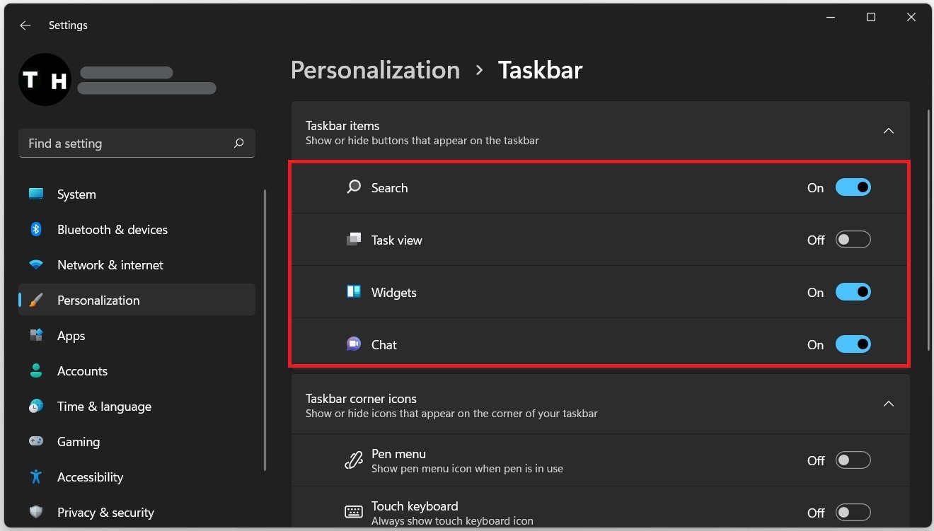Click the Touch keyboard label text

point(415,506)
